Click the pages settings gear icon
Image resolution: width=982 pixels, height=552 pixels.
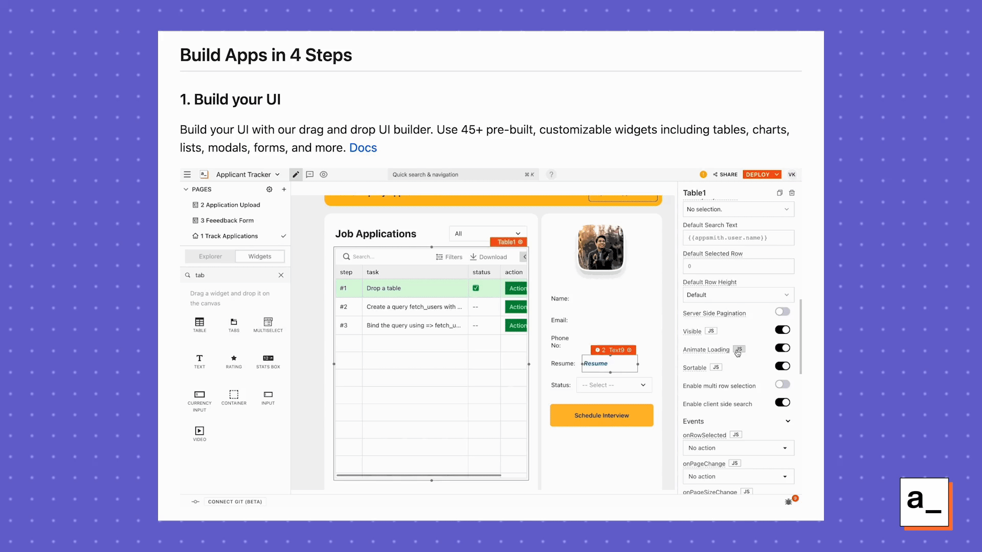[x=269, y=189]
